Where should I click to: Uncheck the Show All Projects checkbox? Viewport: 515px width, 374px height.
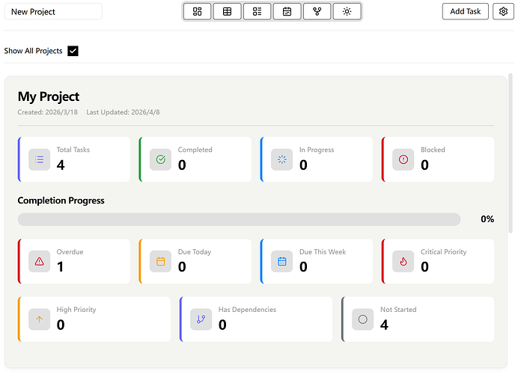[73, 51]
